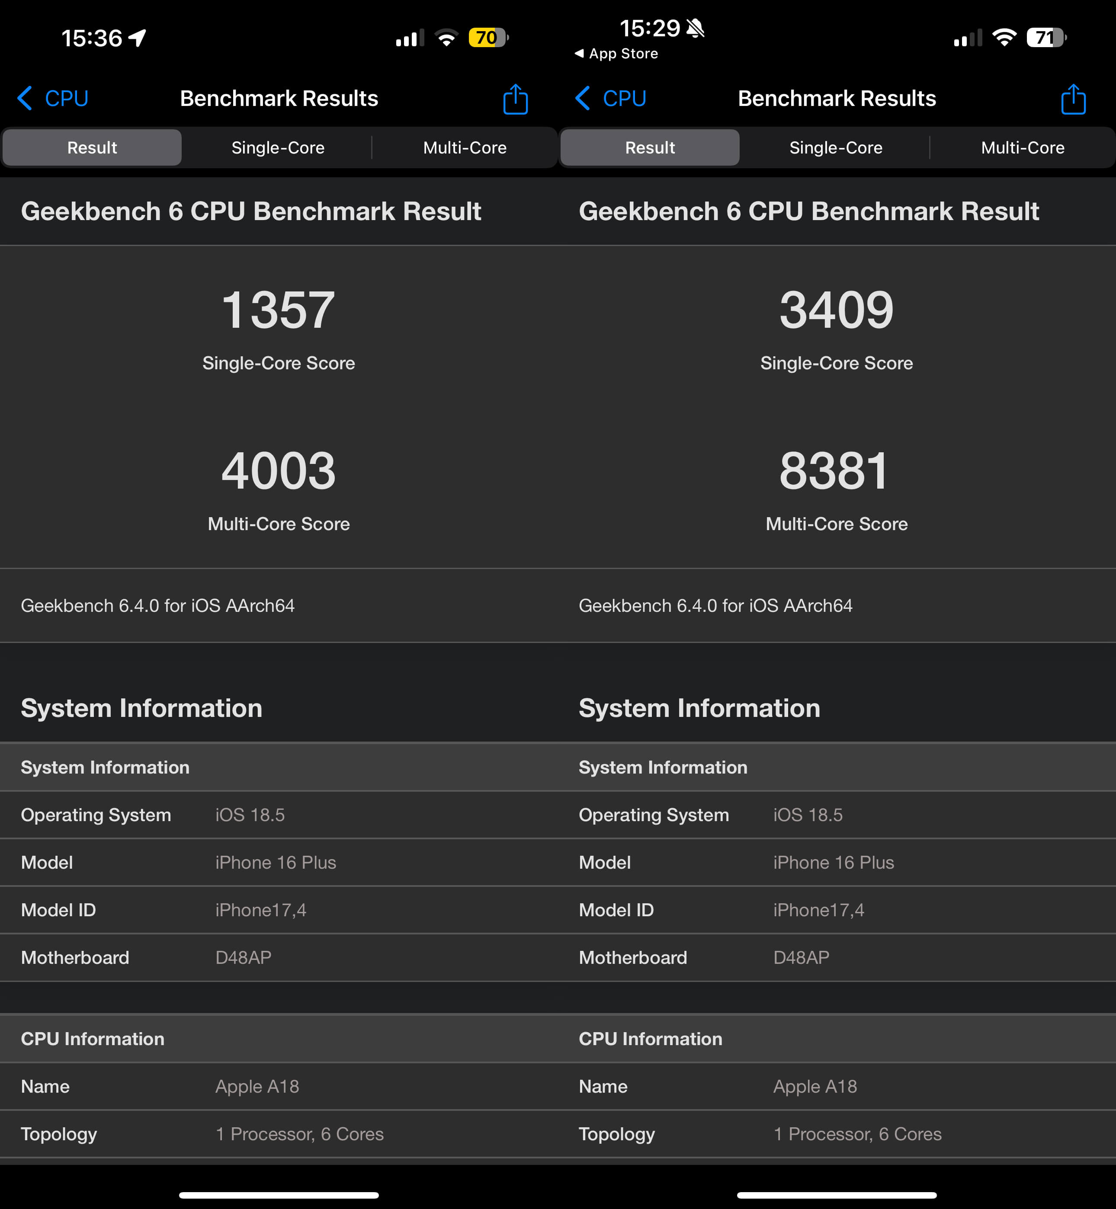Screen dimensions: 1116x1209
Task: Return to App Store via breadcrumb
Action: coord(616,54)
